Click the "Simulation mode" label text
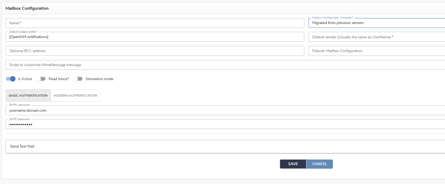The image size is (445, 184). coord(99,79)
